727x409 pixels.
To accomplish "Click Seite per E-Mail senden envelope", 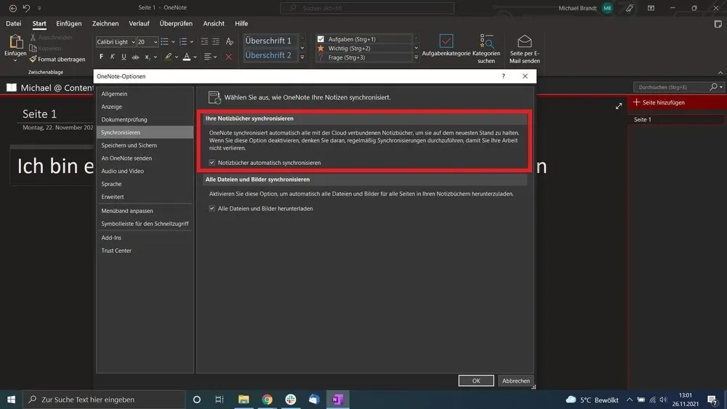I will click(x=524, y=41).
